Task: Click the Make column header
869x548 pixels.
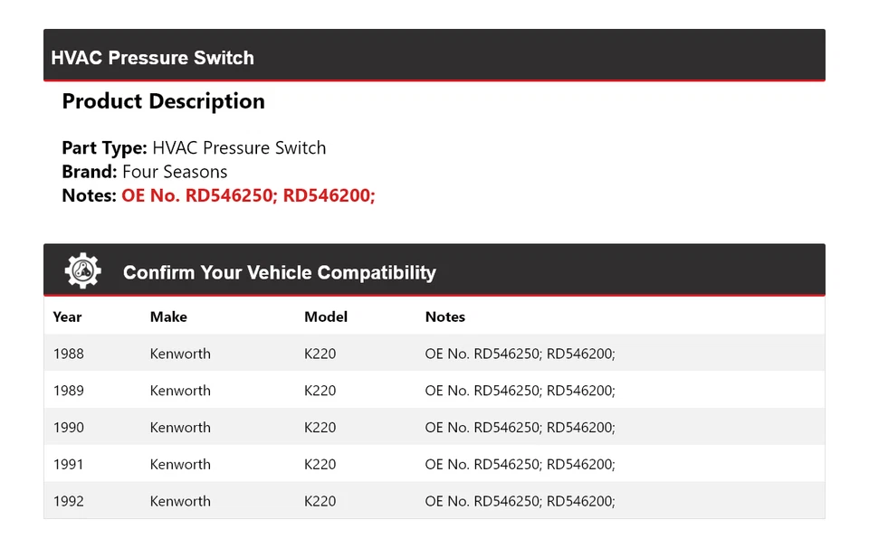Action: pos(168,317)
